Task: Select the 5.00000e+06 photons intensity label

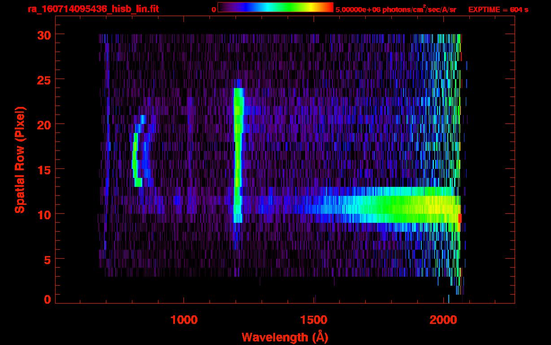Action: pyautogui.click(x=396, y=9)
